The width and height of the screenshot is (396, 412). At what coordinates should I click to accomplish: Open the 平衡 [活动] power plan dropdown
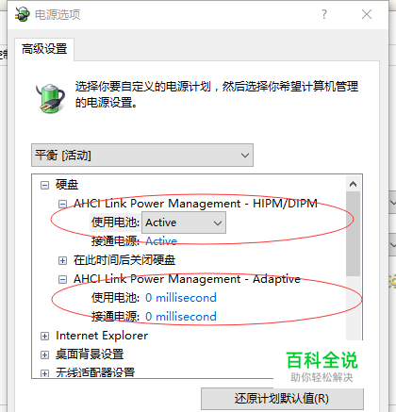(x=142, y=156)
